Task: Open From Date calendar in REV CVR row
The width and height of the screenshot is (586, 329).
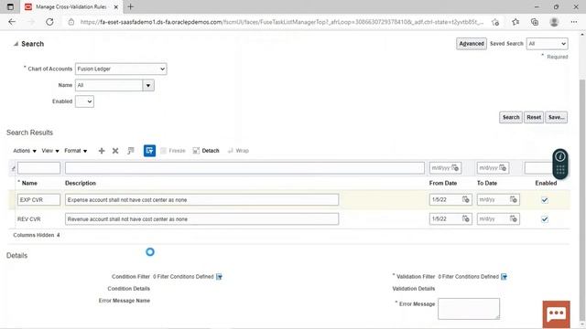Action: (x=466, y=219)
